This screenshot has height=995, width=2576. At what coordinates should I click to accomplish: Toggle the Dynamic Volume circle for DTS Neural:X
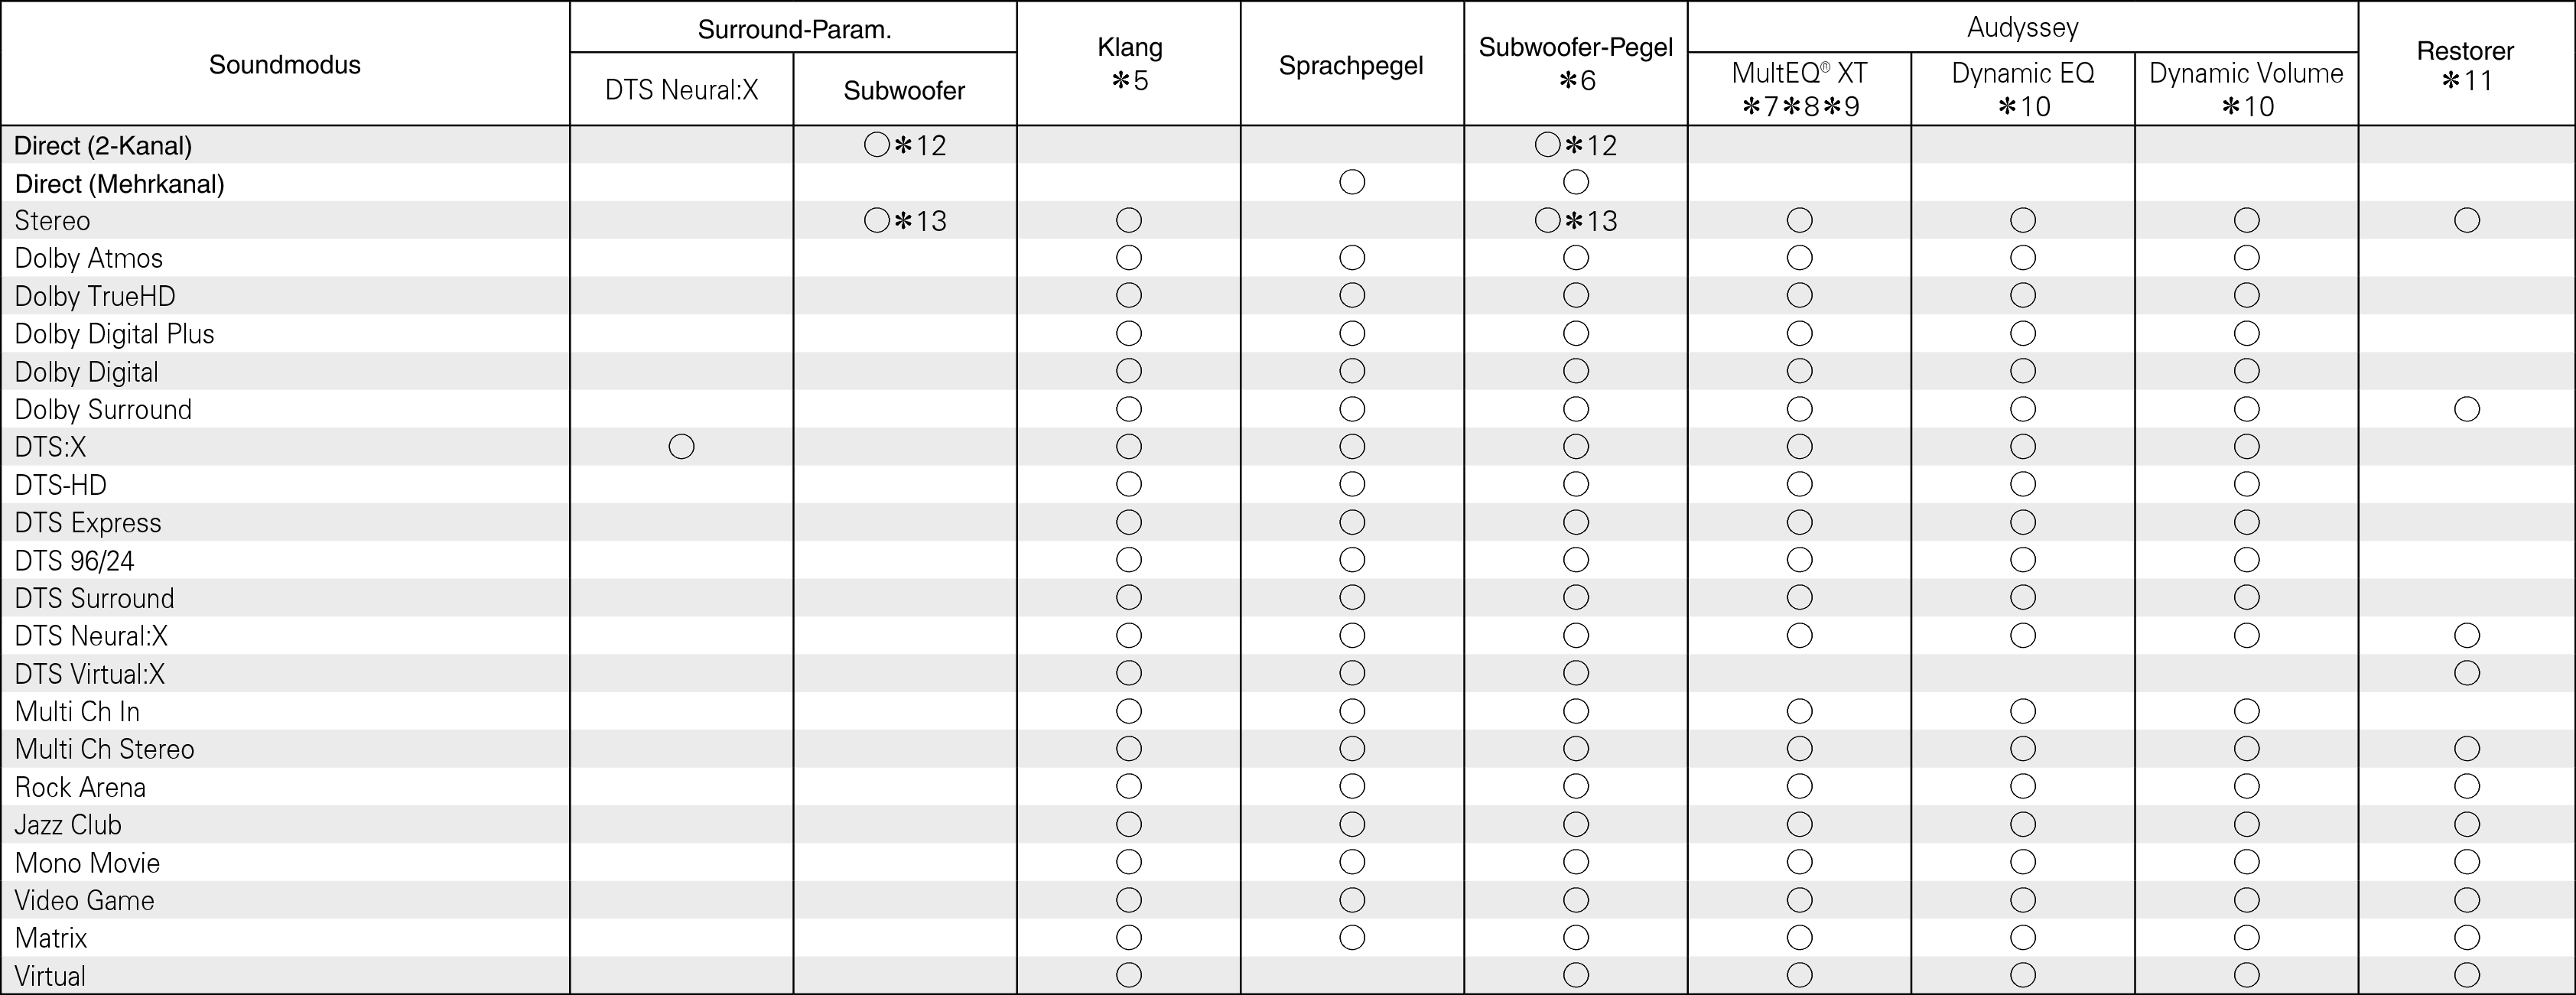2246,635
